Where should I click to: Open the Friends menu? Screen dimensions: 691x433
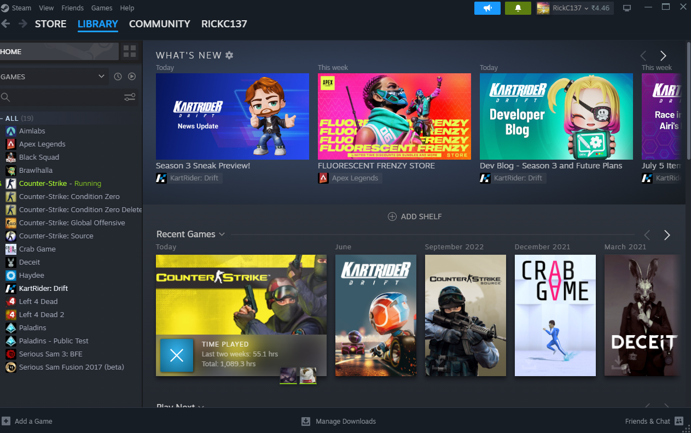tap(73, 8)
